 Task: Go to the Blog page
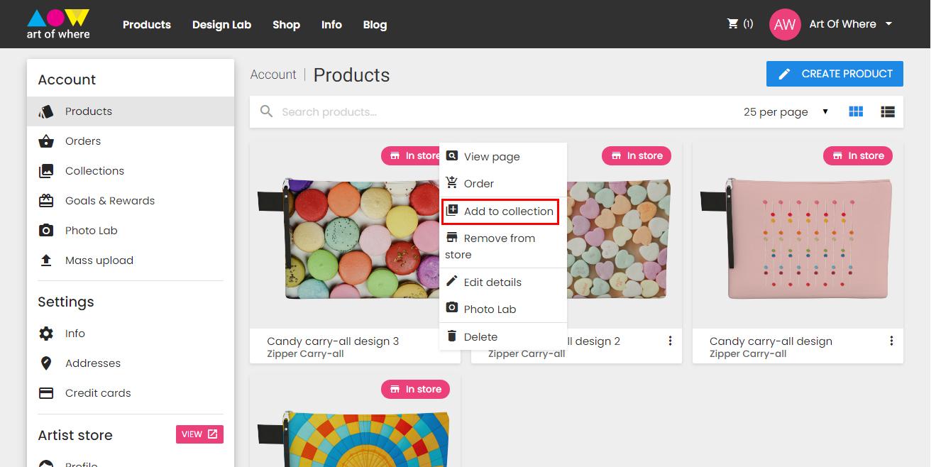click(375, 25)
